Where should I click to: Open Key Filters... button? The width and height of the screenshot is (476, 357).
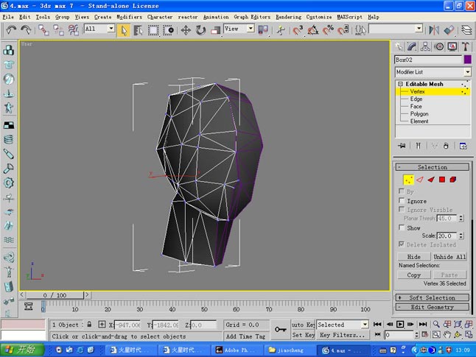(343, 335)
